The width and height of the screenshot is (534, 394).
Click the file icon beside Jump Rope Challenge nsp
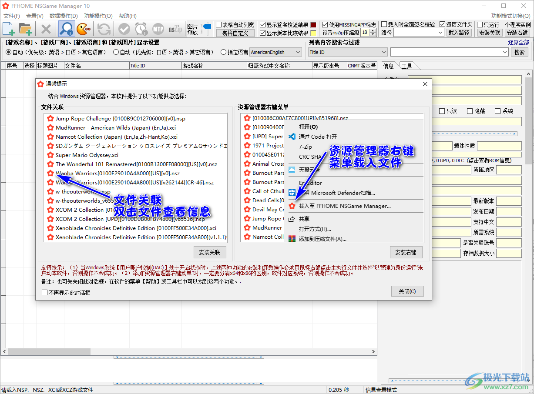[x=50, y=118]
